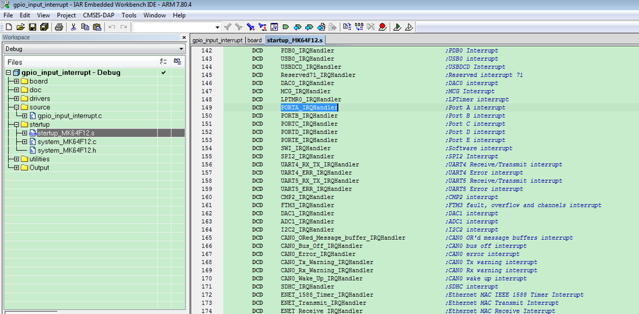The image size is (639, 314).
Task: Cut the selection with the scissors icon
Action: tap(74, 27)
